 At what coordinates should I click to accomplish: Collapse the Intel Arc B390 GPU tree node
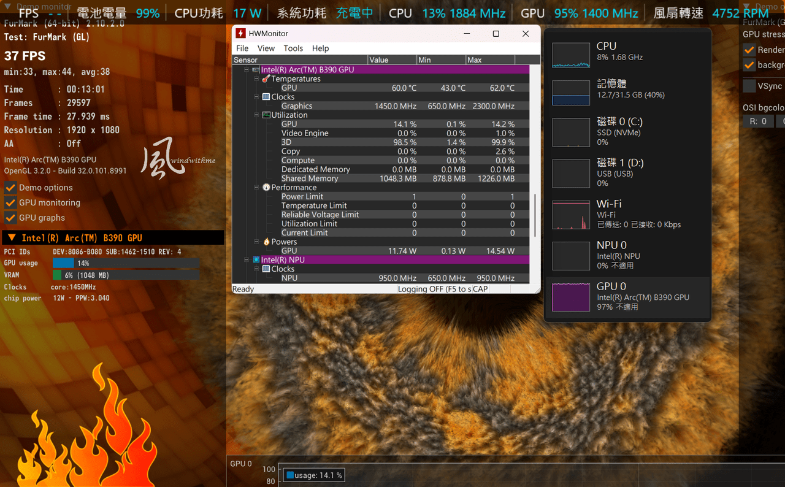(247, 70)
